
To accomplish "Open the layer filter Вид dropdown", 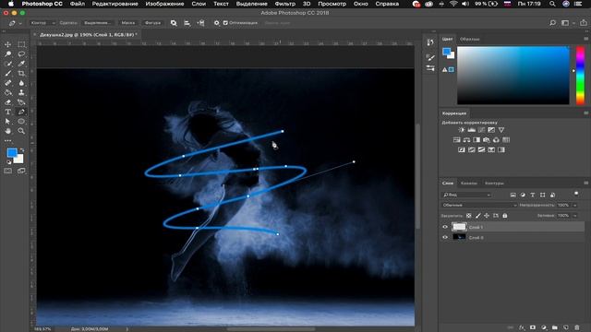I will tap(467, 195).
